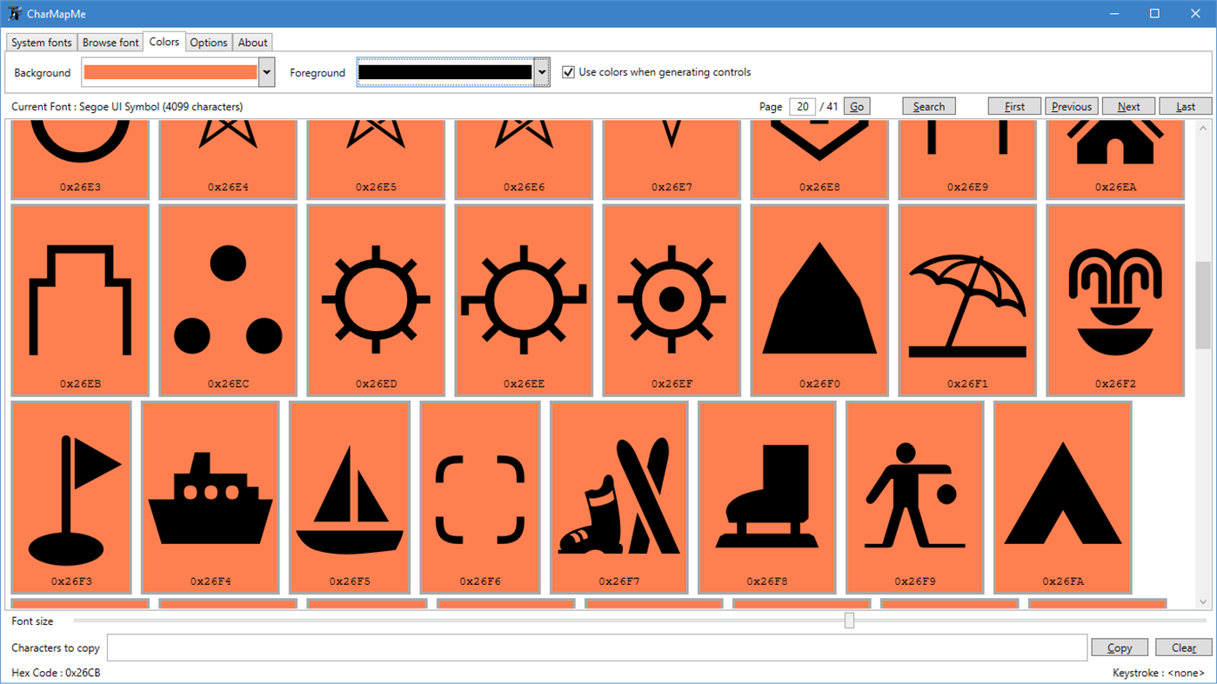Select the gear with handles glyph 0x26EE
This screenshot has width=1217, height=684.
(x=524, y=300)
